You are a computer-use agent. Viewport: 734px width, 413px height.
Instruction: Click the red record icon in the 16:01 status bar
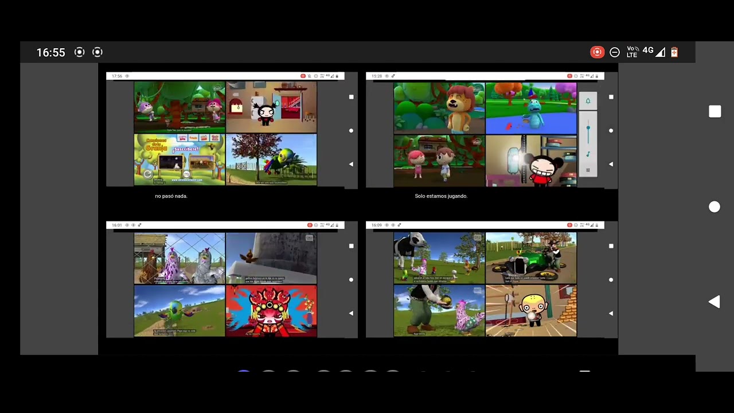coord(310,225)
